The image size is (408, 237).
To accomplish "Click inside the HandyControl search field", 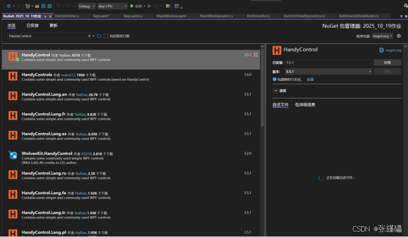I will 48,36.
